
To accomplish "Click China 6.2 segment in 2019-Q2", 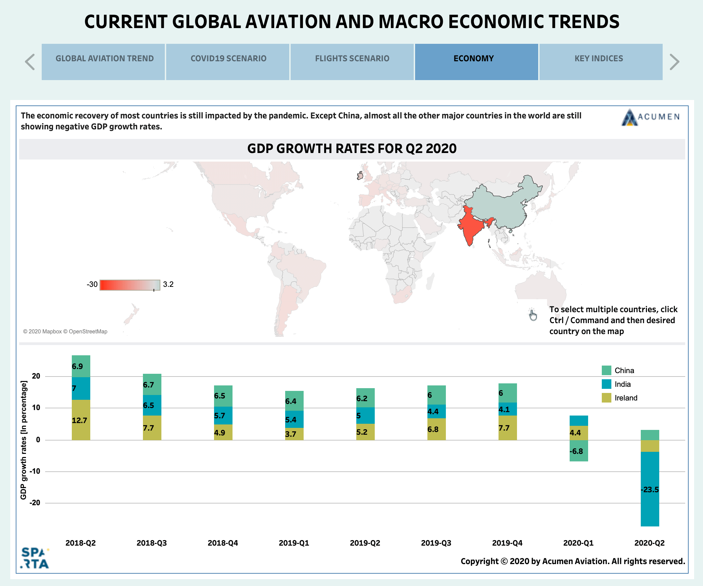I will click(366, 398).
